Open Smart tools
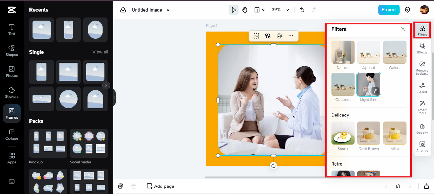This screenshot has height=194, width=434. coord(422,107)
